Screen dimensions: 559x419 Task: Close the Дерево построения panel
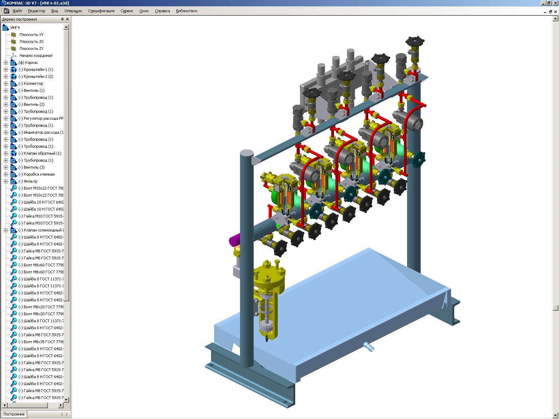tap(67, 19)
